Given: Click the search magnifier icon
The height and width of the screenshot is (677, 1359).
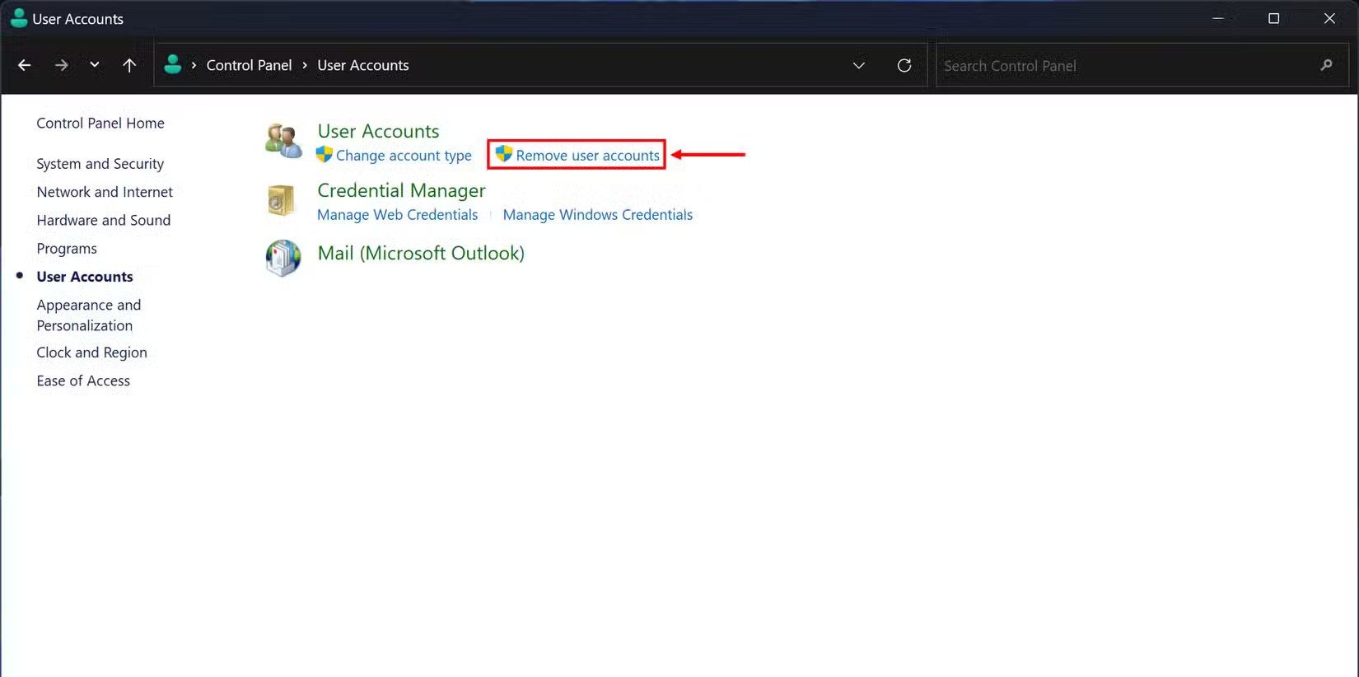Looking at the screenshot, I should (x=1326, y=65).
